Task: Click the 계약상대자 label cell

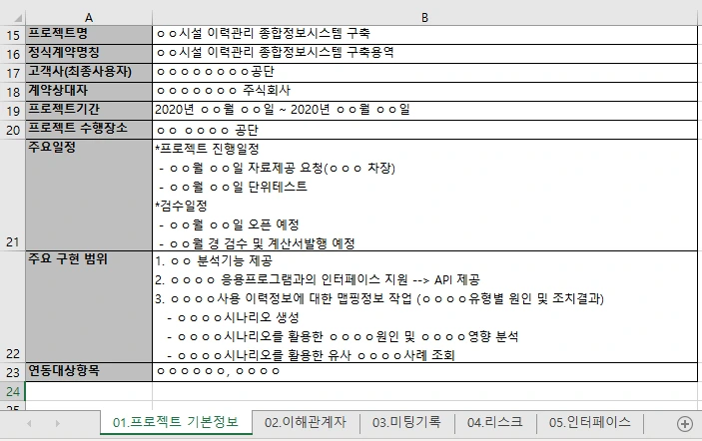Action: pyautogui.click(x=89, y=92)
